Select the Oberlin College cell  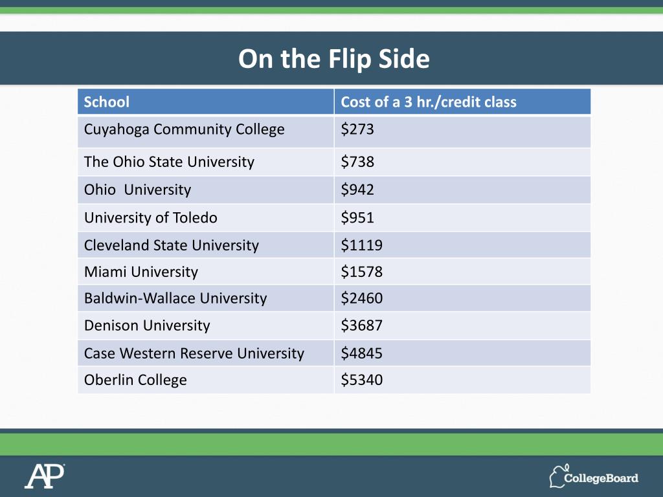135,380
